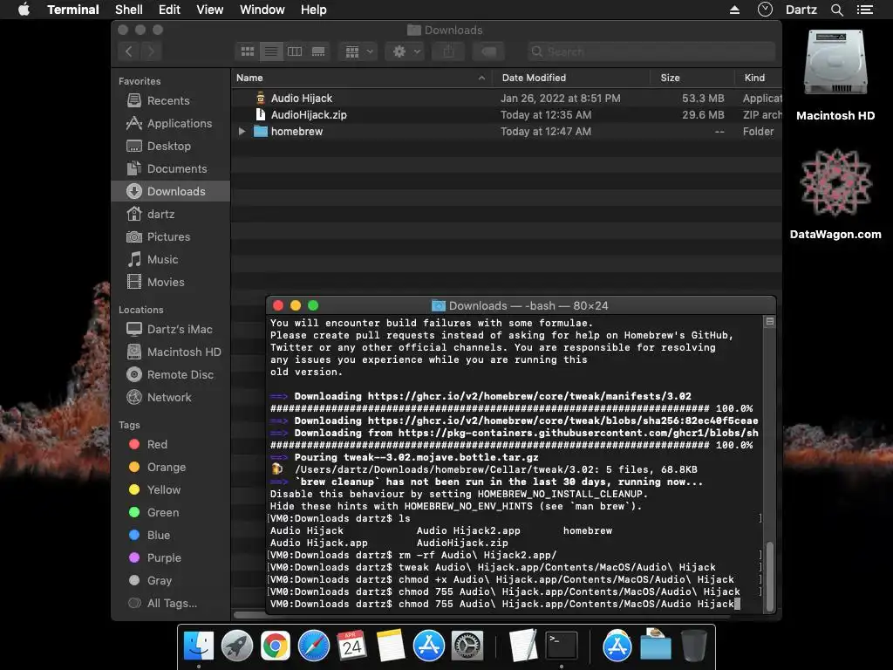Viewport: 893px width, 670px height.
Task: Go back in Finder window
Action: tap(129, 51)
